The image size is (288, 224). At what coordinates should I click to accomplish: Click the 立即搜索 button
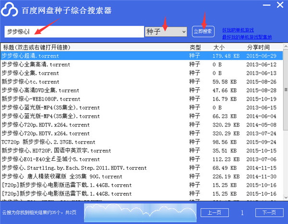point(203,32)
